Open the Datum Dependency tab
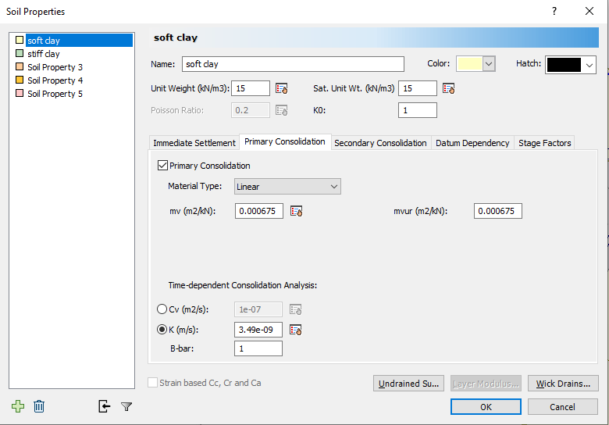The height and width of the screenshot is (425, 609). pos(472,143)
